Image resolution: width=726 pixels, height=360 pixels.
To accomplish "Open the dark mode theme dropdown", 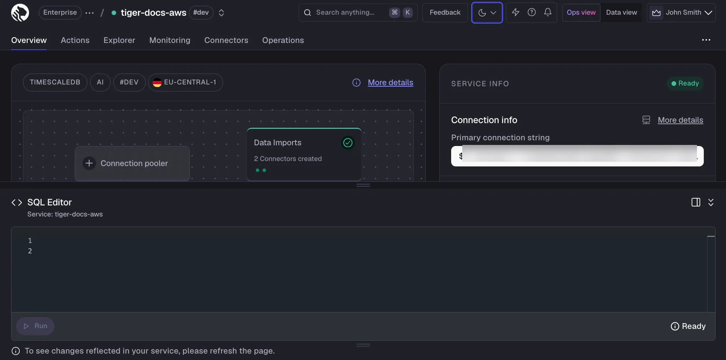I will point(487,13).
